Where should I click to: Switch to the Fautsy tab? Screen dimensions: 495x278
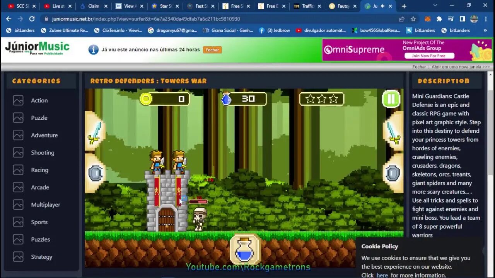click(343, 6)
